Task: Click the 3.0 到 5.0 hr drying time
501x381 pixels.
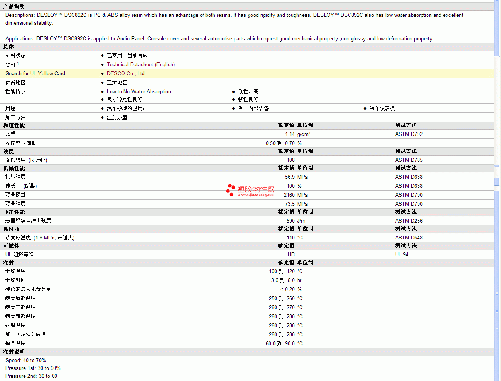Action: coord(287,281)
